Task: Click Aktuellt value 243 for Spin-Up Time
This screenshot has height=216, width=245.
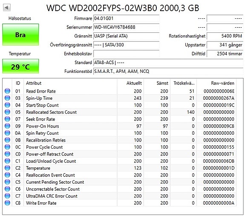Action: [138, 98]
